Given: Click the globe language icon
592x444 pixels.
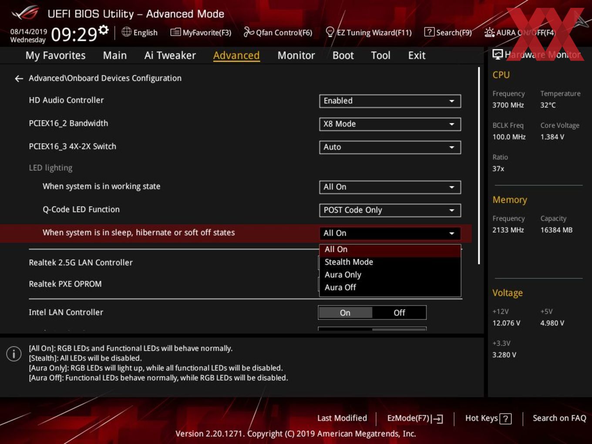Looking at the screenshot, I should pos(126,32).
